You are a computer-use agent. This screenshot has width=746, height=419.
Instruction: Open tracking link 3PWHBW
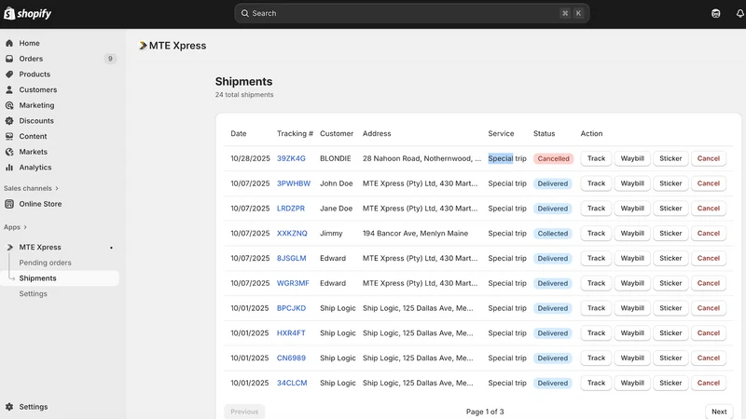tap(294, 183)
